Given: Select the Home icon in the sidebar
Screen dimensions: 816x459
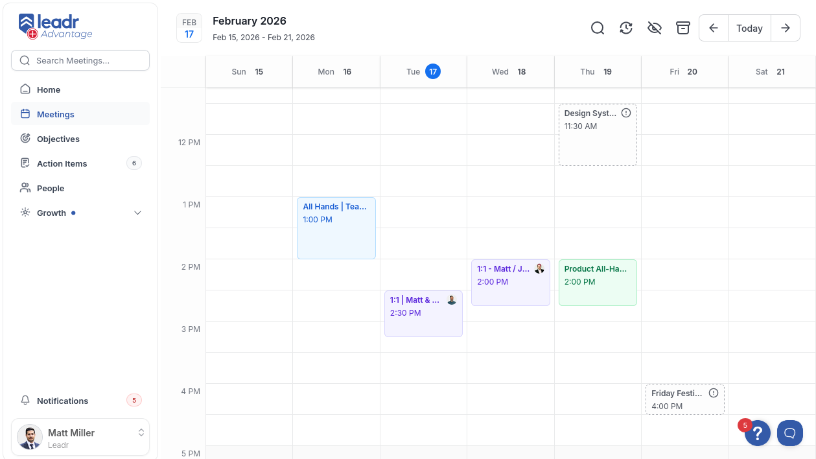Looking at the screenshot, I should [x=25, y=89].
